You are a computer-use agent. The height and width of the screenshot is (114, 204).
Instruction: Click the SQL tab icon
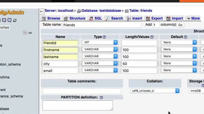(x=91, y=19)
